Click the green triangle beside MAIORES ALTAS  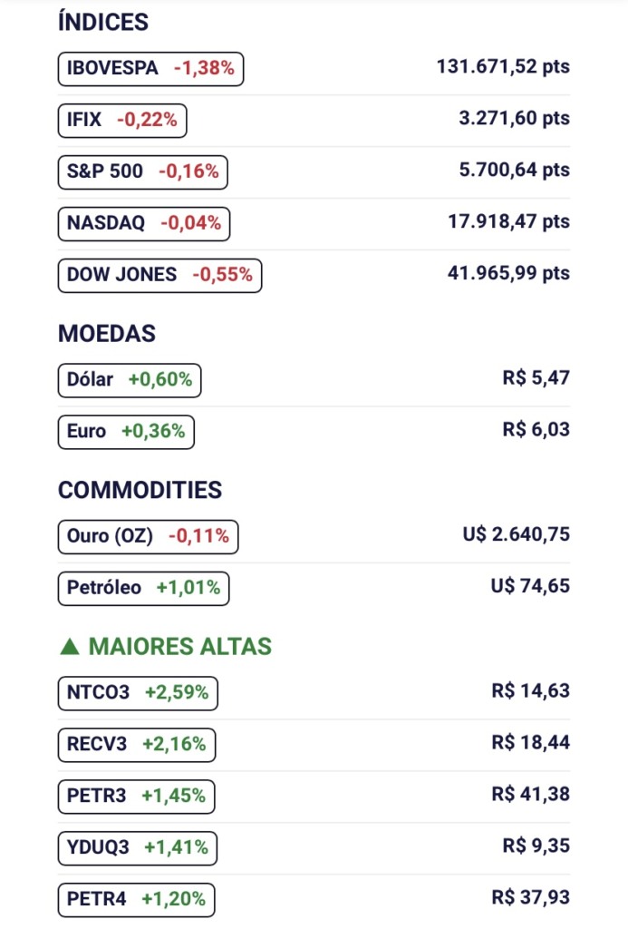[x=69, y=647]
